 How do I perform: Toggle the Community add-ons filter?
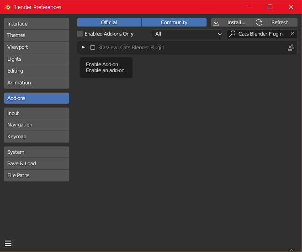click(x=174, y=22)
